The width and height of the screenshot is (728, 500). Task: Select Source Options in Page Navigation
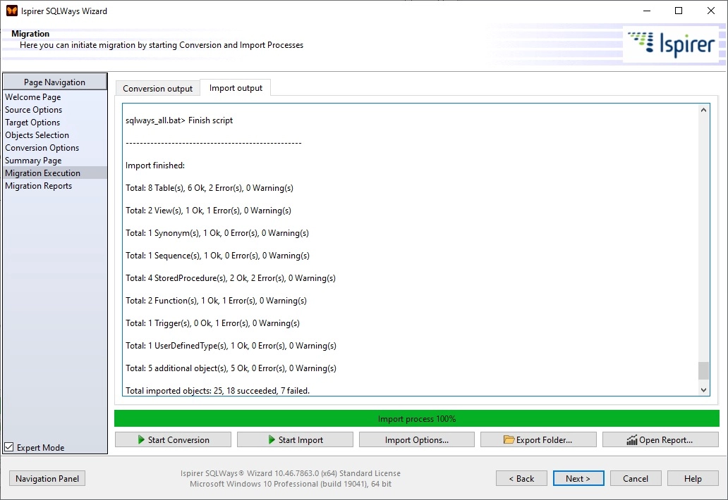point(33,109)
